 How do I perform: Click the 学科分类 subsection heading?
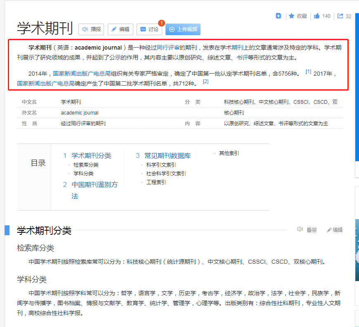(x=32, y=279)
